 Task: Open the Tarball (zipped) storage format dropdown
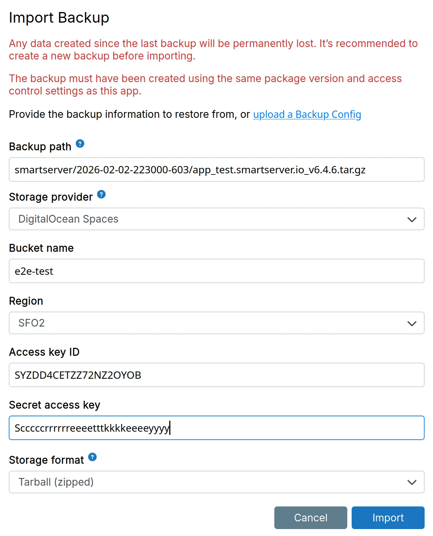217,482
